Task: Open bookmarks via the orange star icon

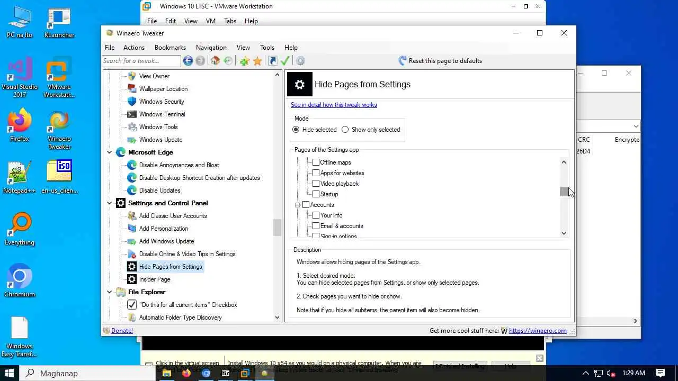Action: pos(257,61)
